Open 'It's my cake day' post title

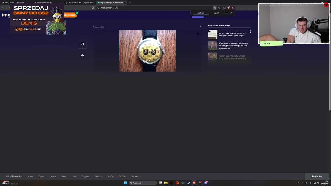click(232, 34)
